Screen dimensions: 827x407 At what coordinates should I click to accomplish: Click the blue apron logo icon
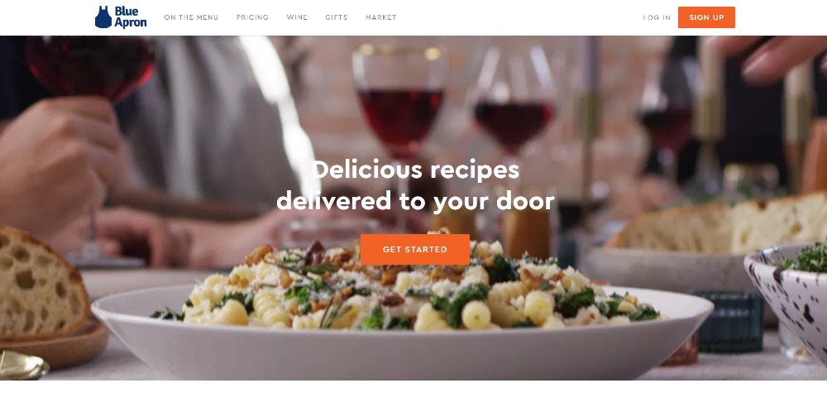[103, 17]
